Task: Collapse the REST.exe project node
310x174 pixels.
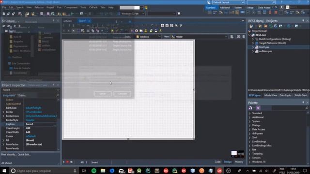Action: coord(249,35)
